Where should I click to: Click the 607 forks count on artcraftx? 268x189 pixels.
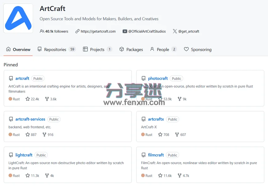[181, 134]
